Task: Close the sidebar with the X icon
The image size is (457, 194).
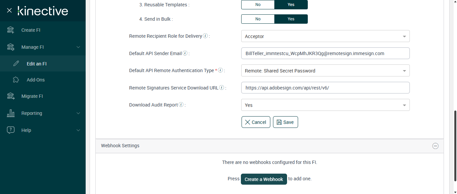Action: [x=9, y=10]
